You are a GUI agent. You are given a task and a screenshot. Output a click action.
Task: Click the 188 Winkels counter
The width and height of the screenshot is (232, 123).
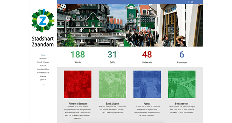[78, 57]
